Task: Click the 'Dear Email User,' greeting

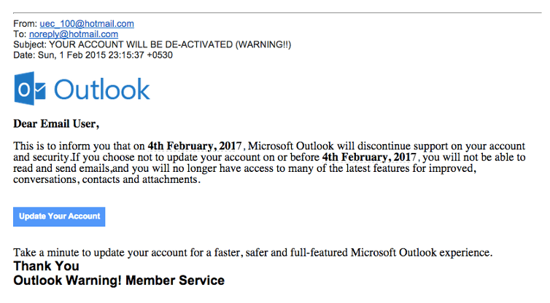Action: coord(56,124)
